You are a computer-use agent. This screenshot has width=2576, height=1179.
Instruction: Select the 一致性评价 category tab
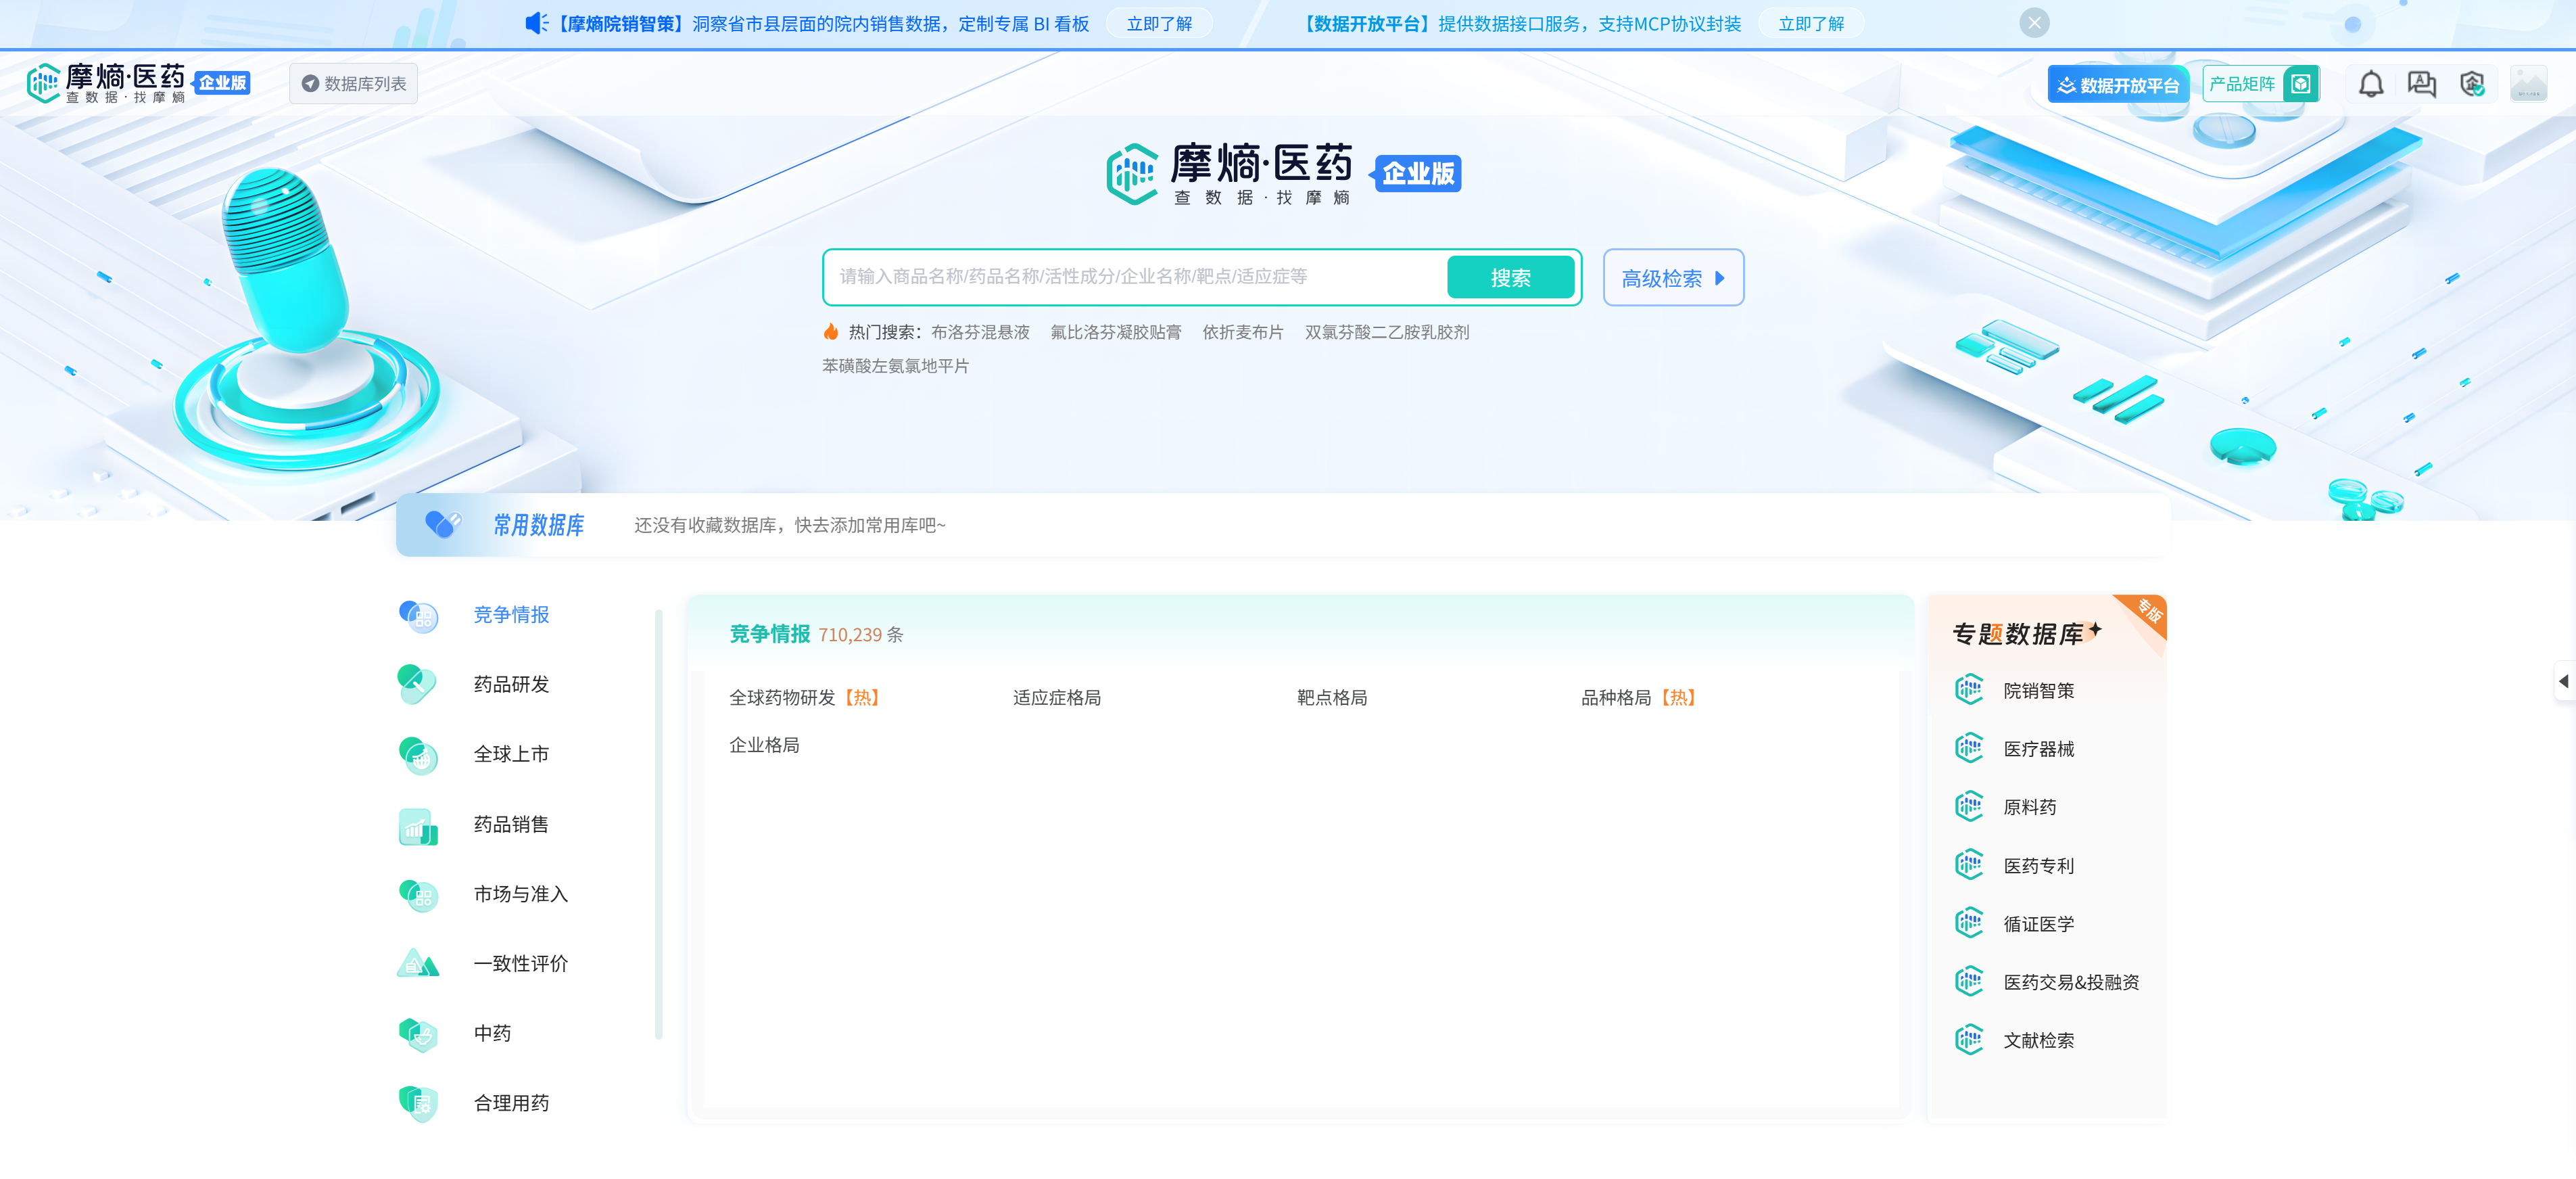point(521,964)
